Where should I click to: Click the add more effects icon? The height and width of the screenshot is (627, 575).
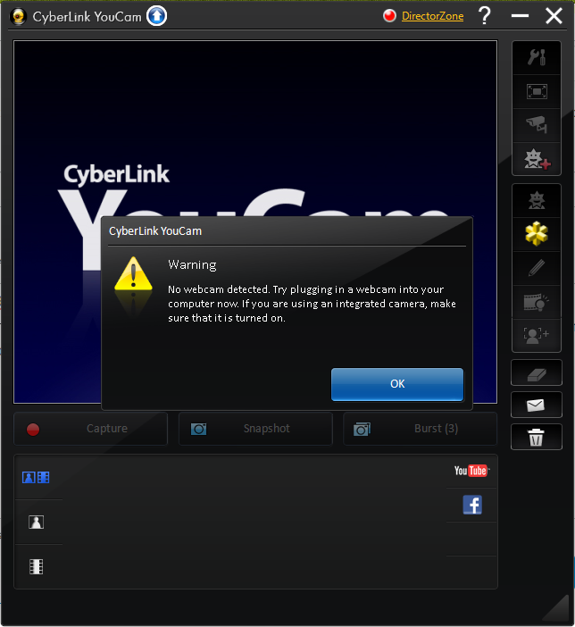coord(537,159)
